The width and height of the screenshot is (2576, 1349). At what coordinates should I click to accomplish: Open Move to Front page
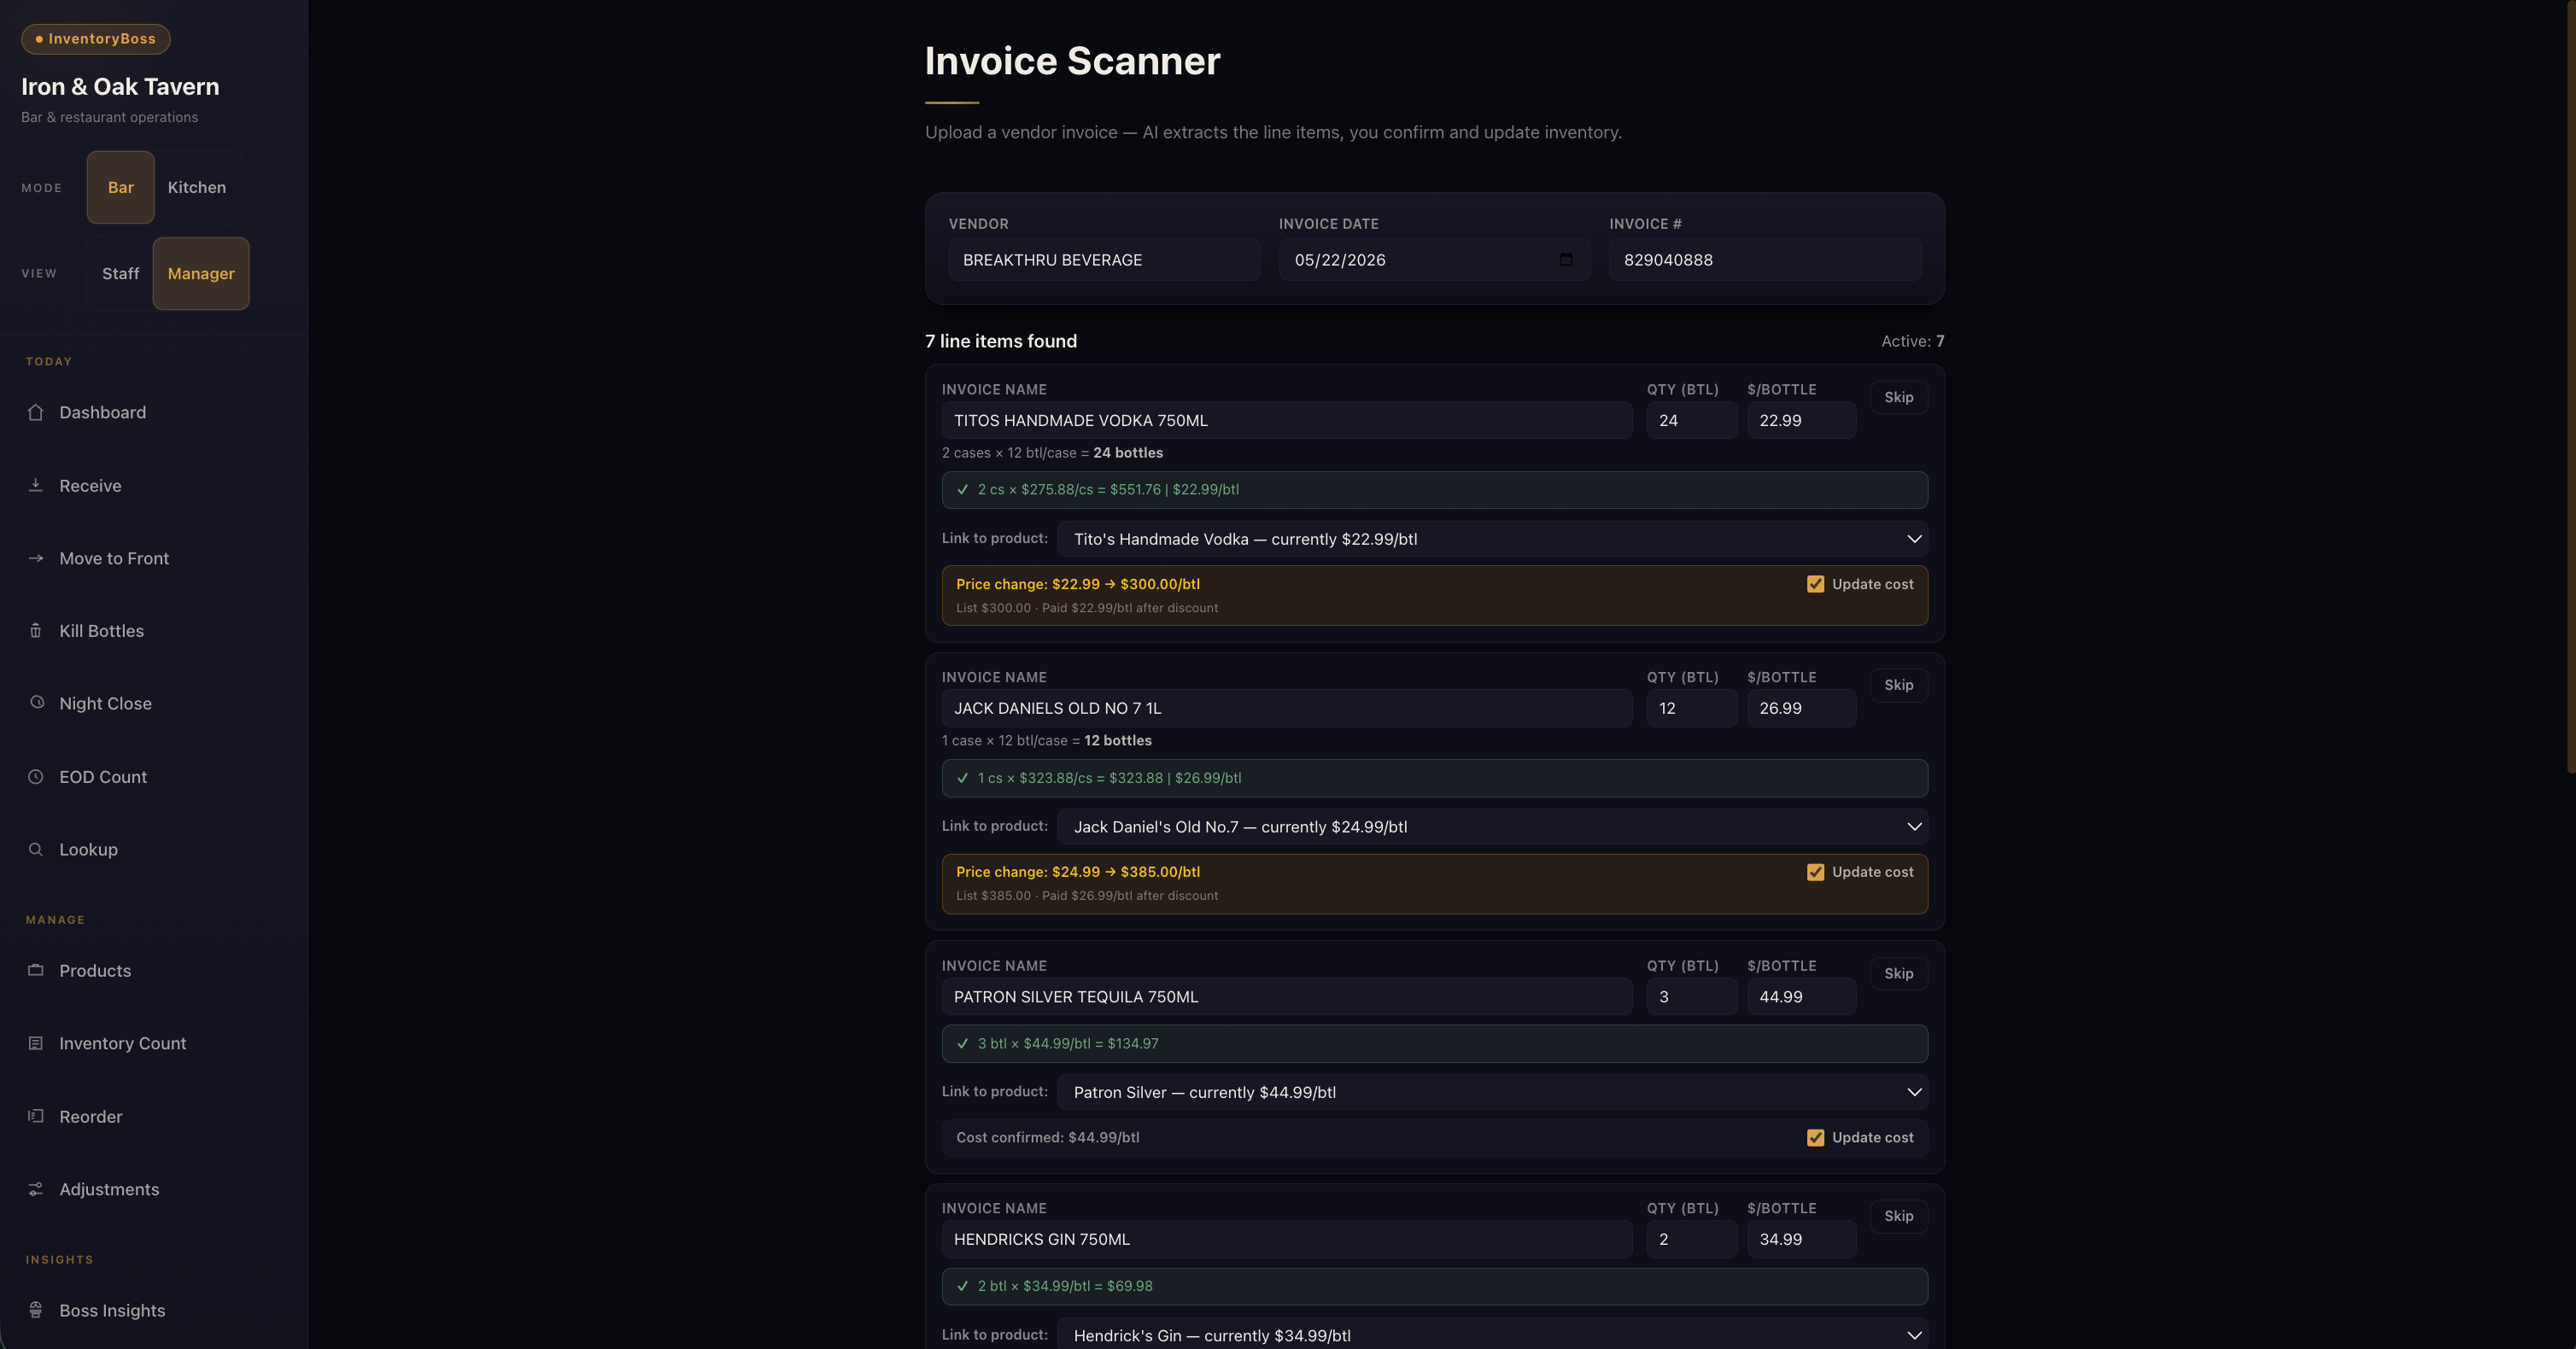pos(154,558)
